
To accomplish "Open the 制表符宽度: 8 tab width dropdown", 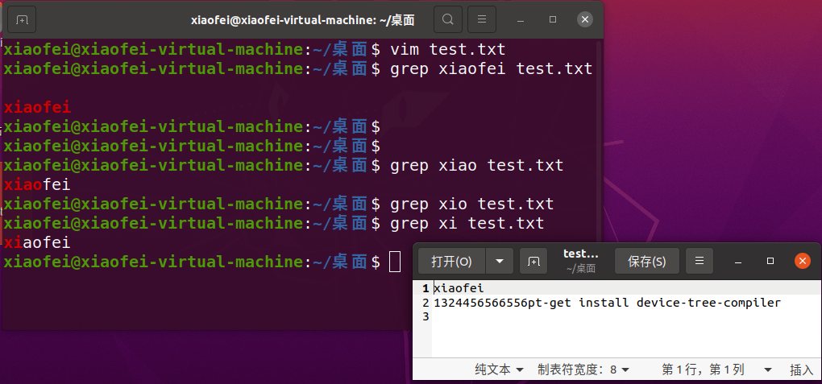I will coord(583,370).
